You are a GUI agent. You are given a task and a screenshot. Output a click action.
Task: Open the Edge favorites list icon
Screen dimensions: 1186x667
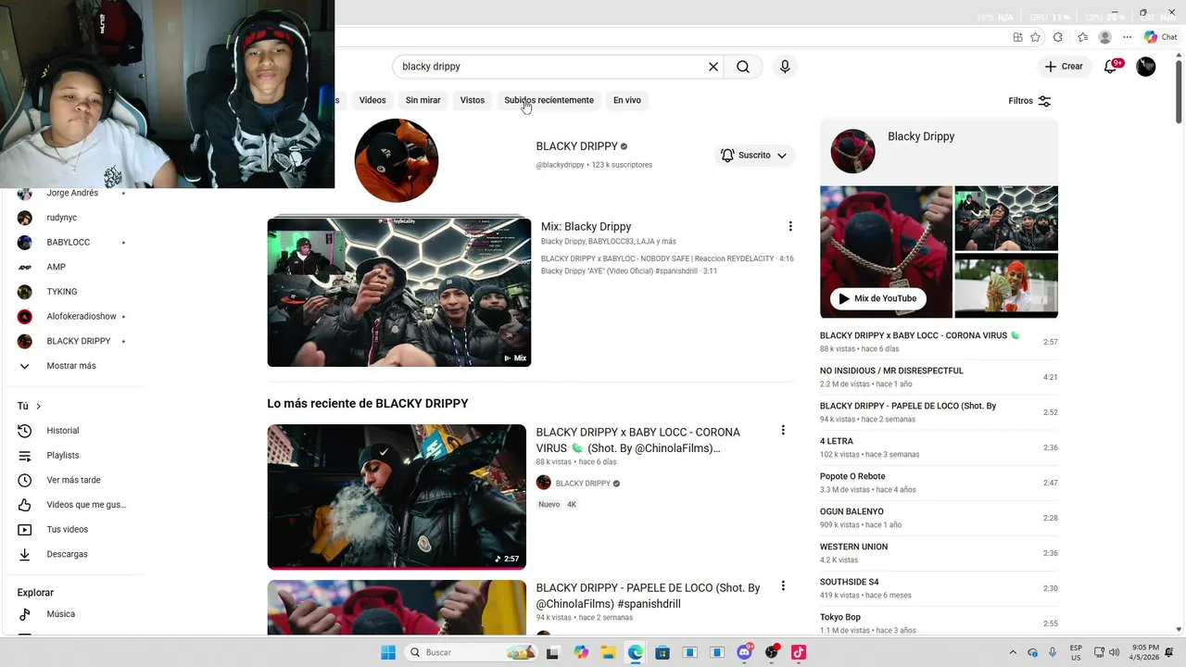pos(1082,37)
